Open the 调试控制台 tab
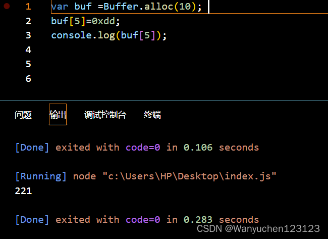 click(x=105, y=115)
